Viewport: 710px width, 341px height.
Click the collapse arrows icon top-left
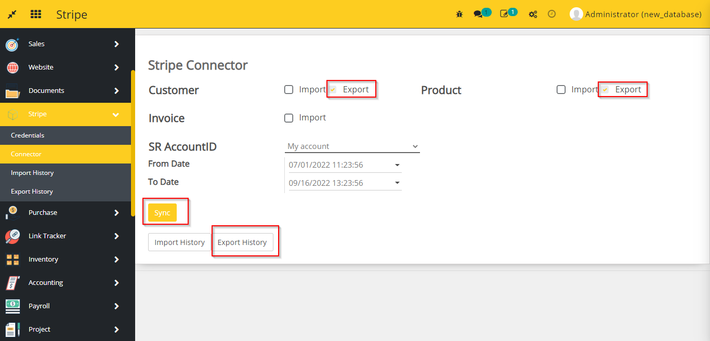pyautogui.click(x=11, y=14)
